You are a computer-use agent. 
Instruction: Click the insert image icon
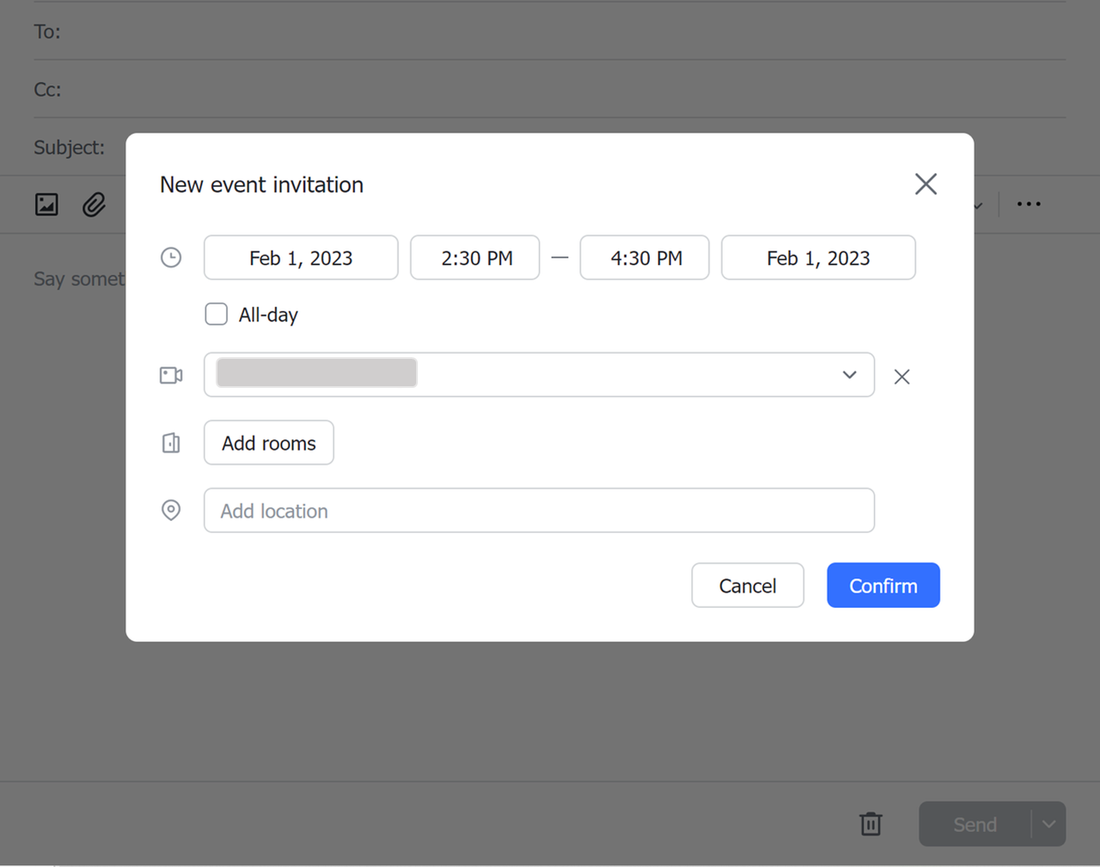46,204
